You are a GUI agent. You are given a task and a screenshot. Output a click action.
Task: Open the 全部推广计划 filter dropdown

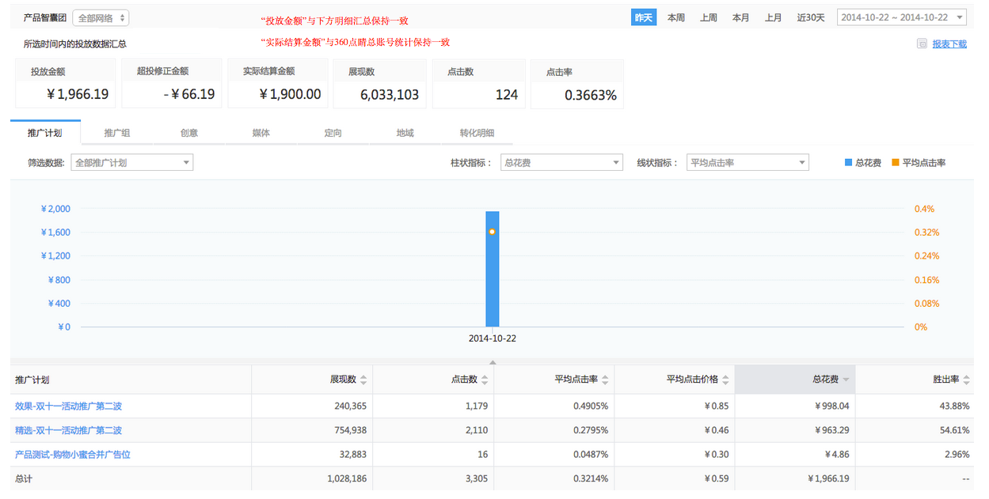click(132, 162)
